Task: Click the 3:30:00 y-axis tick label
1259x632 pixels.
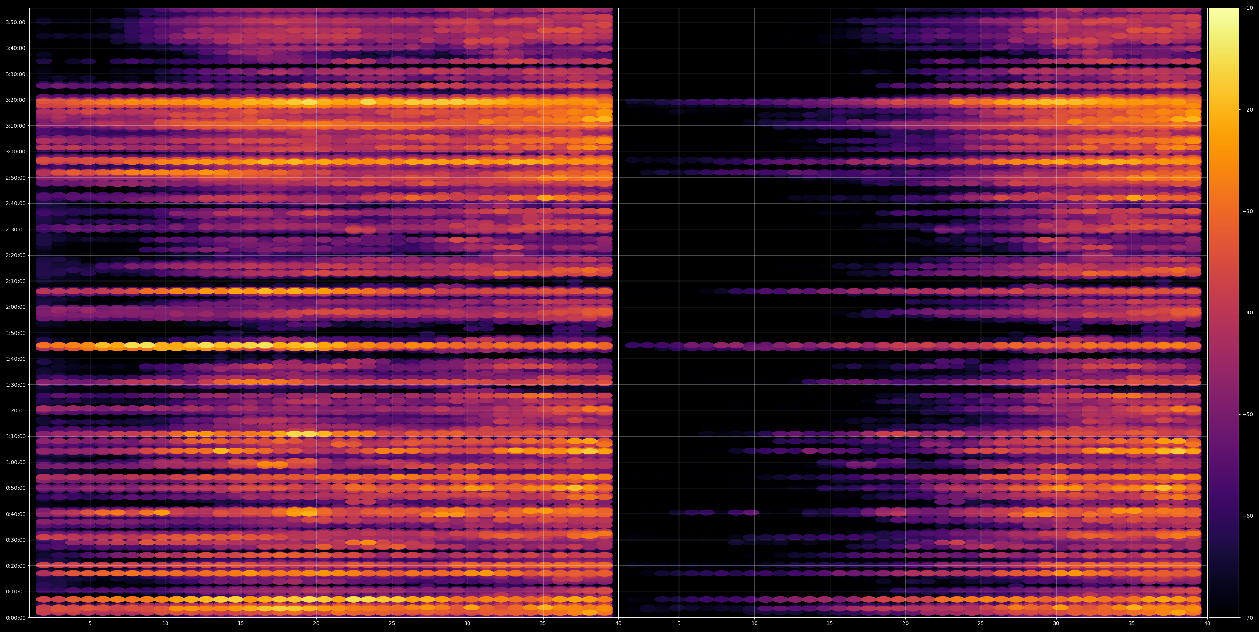Action: [x=15, y=74]
